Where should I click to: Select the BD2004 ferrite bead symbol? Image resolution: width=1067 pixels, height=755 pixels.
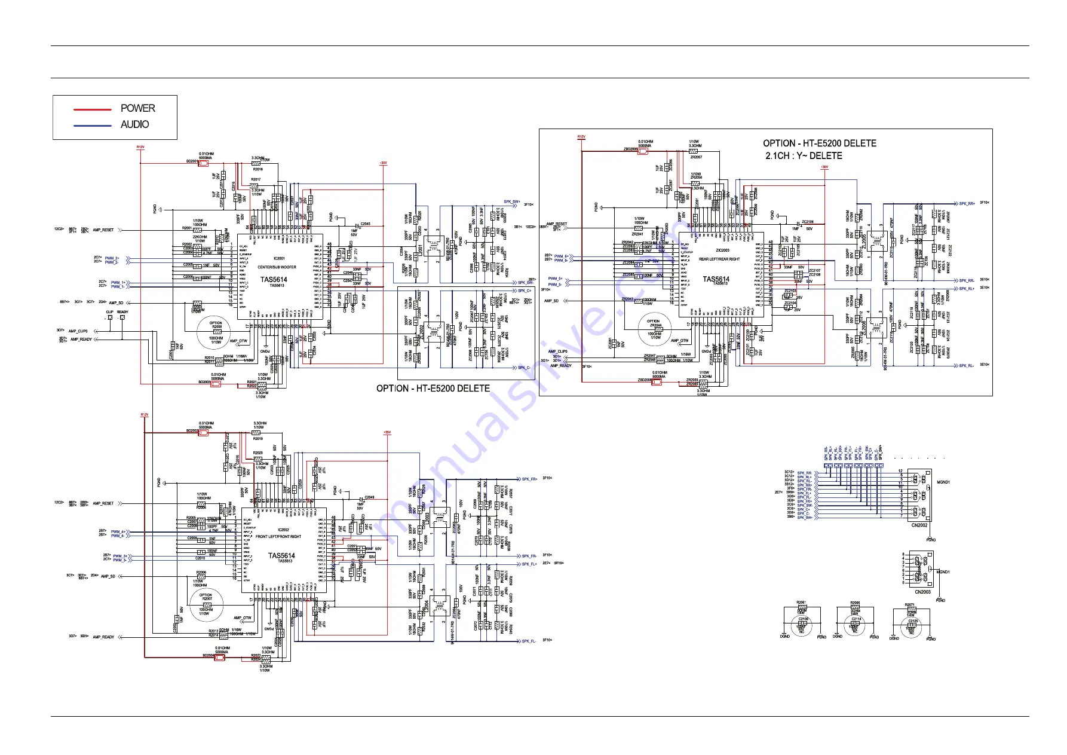219,657
